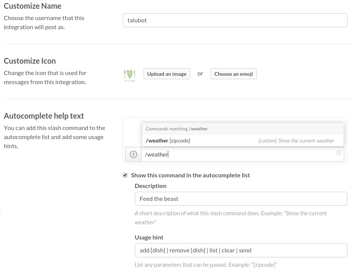The image size is (352, 274).
Task: Click 'Commands matching /weather' header
Action: point(177,129)
